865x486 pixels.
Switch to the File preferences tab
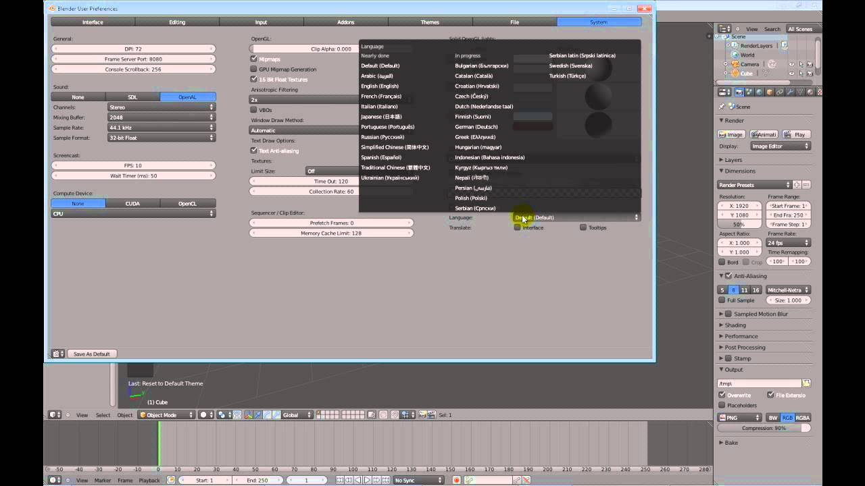pyautogui.click(x=514, y=22)
